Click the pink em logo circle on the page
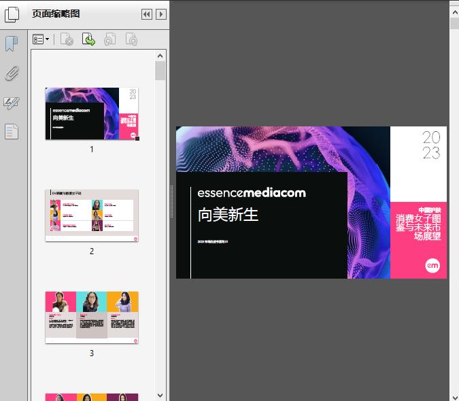 click(432, 265)
